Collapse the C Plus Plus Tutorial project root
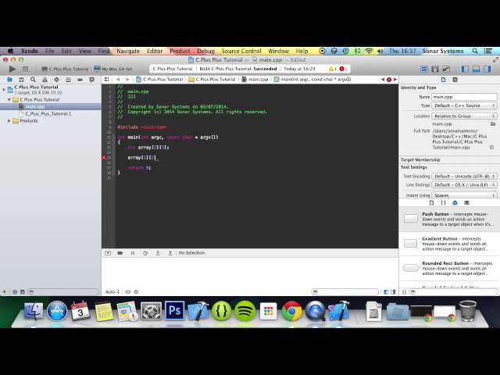The image size is (500, 375). [x=3, y=90]
